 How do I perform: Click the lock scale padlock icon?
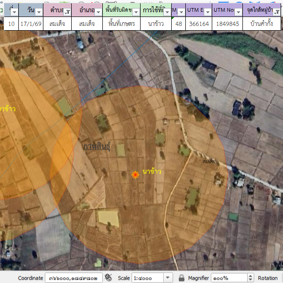181,278
